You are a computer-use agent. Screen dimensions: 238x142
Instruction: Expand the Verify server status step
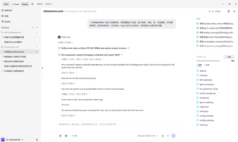(128, 48)
